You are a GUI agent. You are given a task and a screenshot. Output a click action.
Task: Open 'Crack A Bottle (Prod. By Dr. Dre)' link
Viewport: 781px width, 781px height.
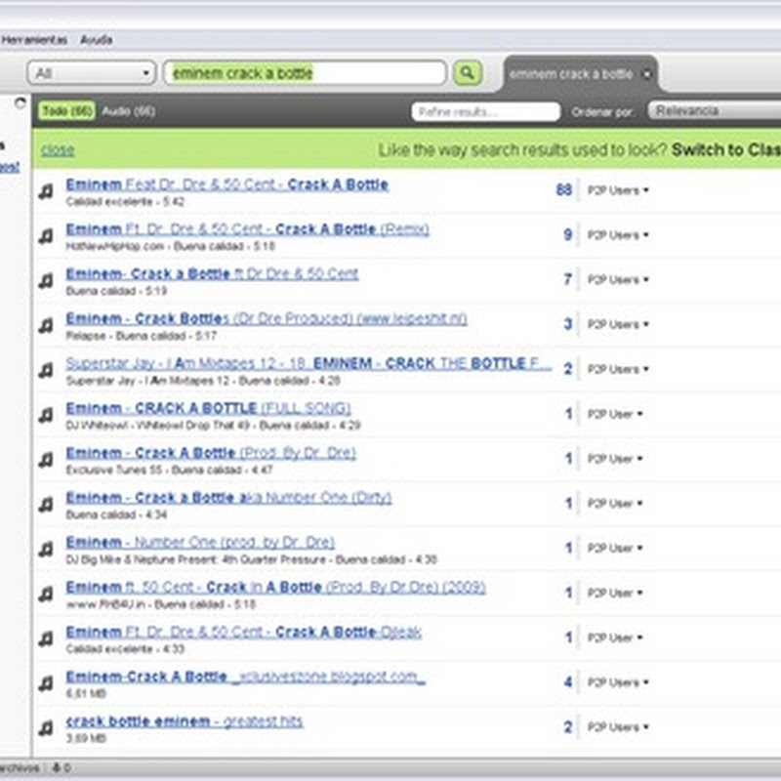tap(211, 453)
